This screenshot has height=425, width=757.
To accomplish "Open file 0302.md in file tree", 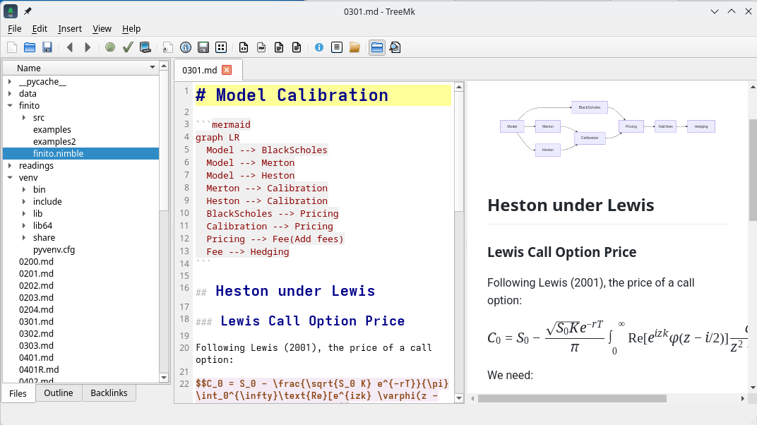I will pos(36,334).
